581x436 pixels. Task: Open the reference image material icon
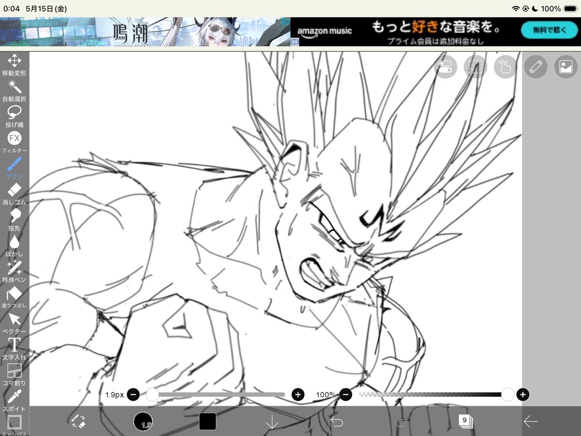(566, 67)
